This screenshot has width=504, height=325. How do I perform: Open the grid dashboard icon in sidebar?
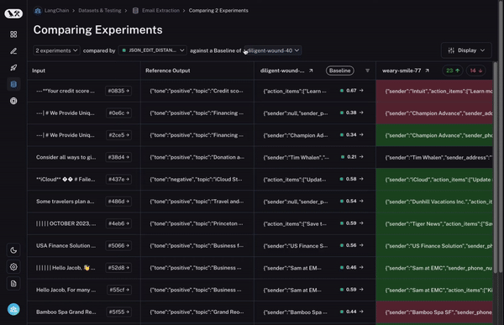[13, 34]
